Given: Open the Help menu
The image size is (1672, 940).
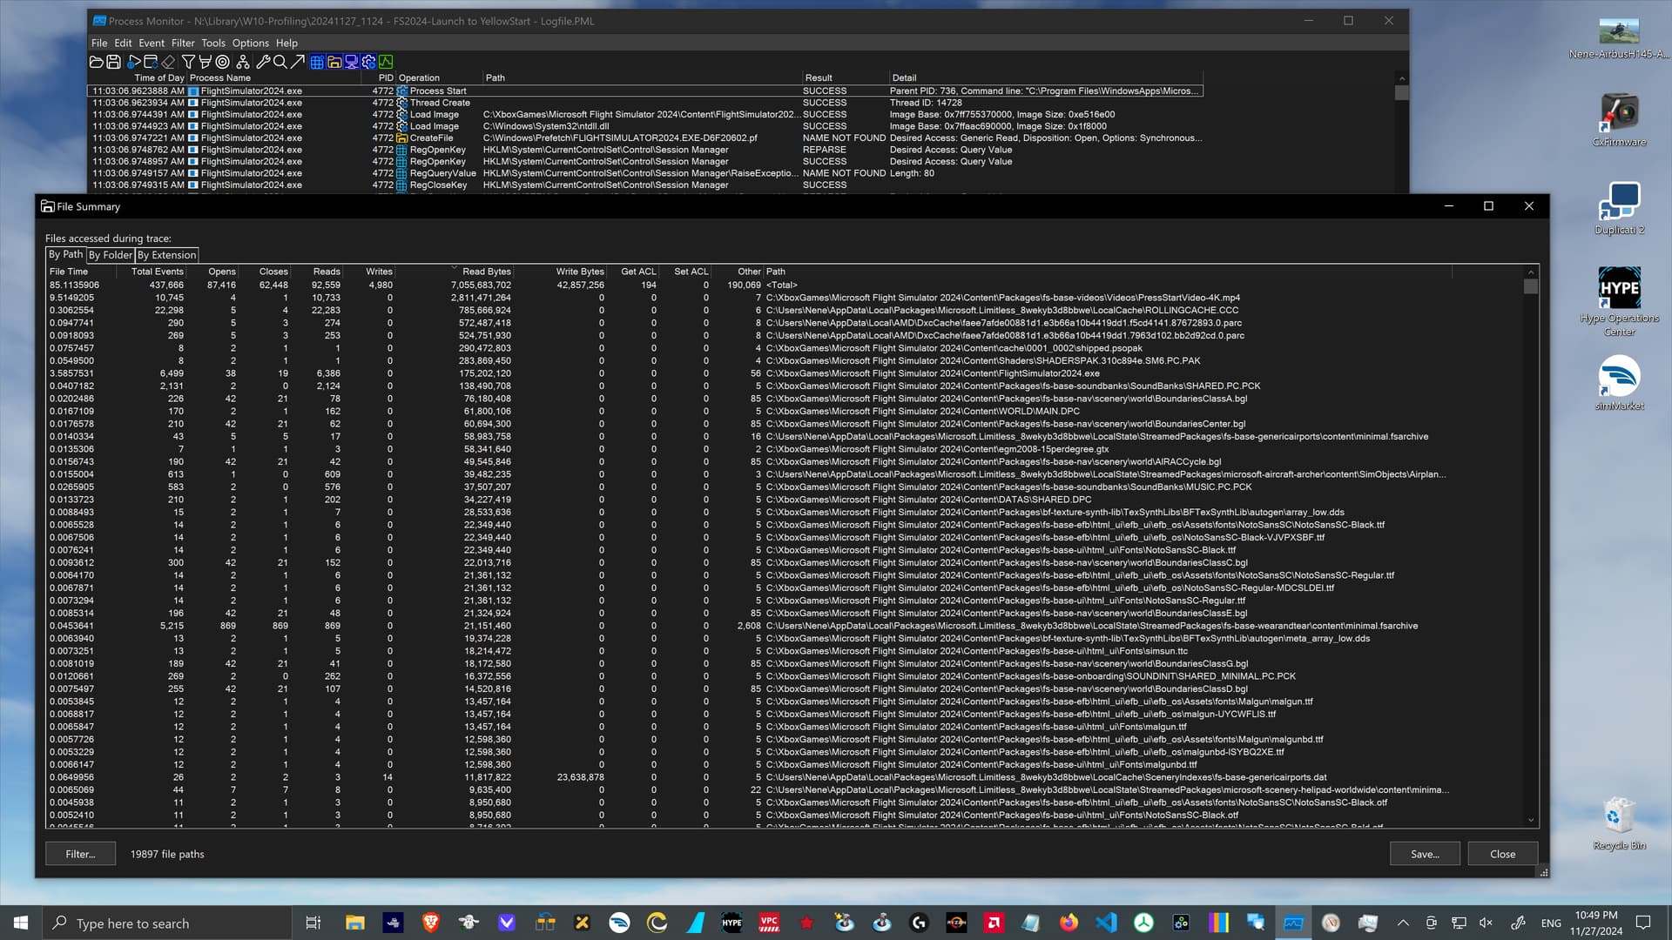Looking at the screenshot, I should tap(287, 43).
